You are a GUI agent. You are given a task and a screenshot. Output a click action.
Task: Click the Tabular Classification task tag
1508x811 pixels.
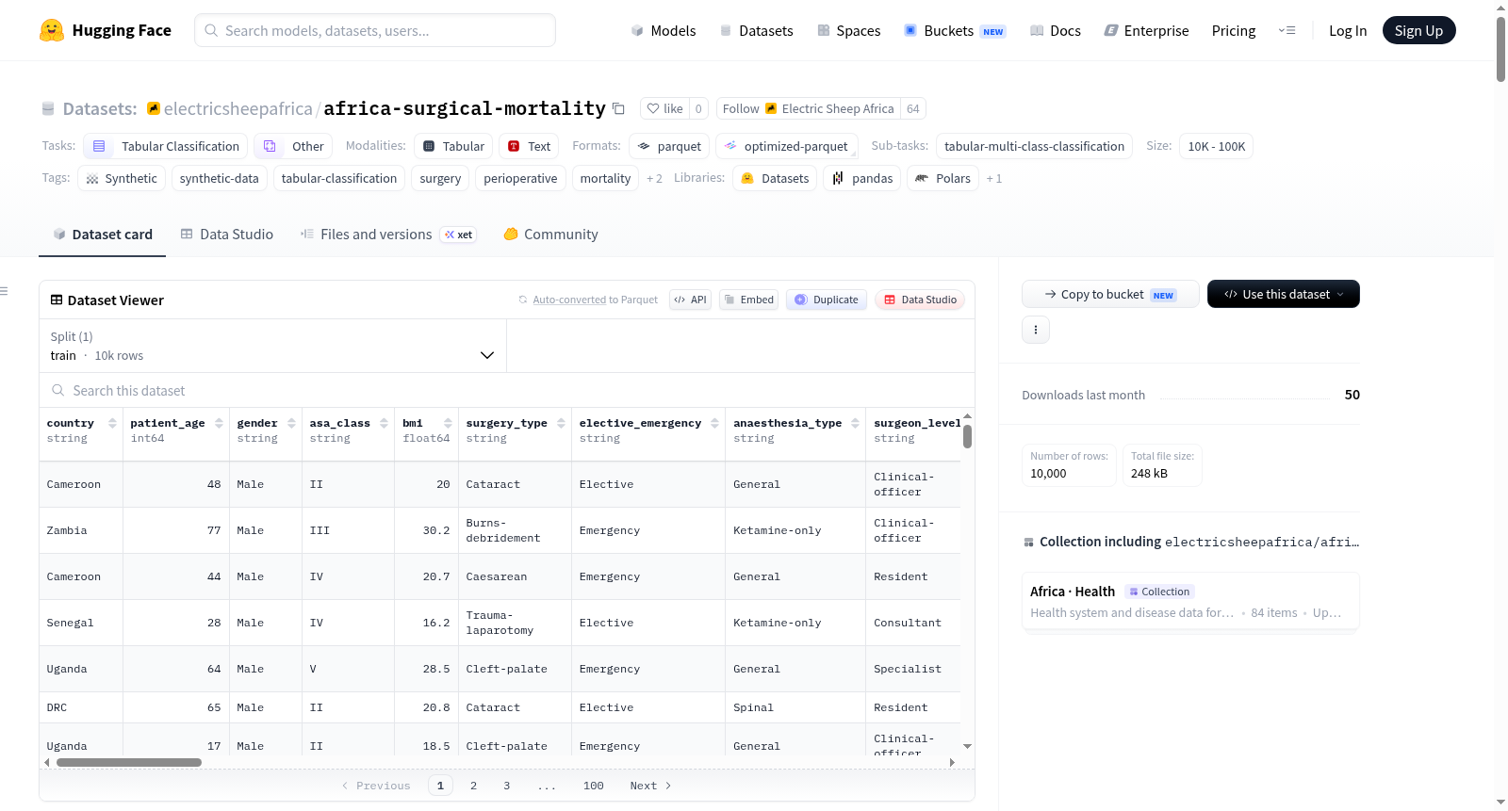point(166,146)
